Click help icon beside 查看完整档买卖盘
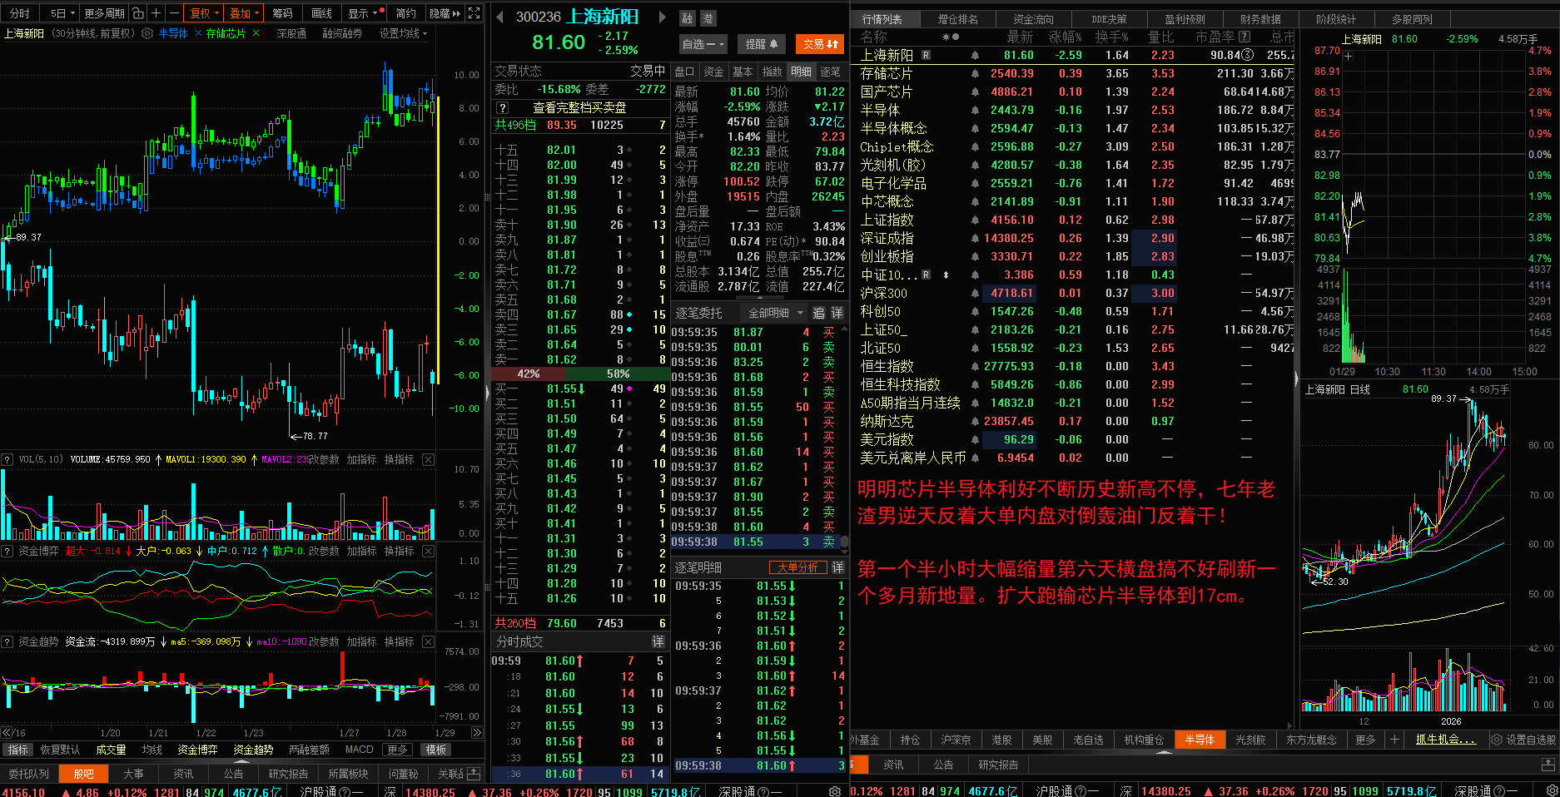 [502, 108]
